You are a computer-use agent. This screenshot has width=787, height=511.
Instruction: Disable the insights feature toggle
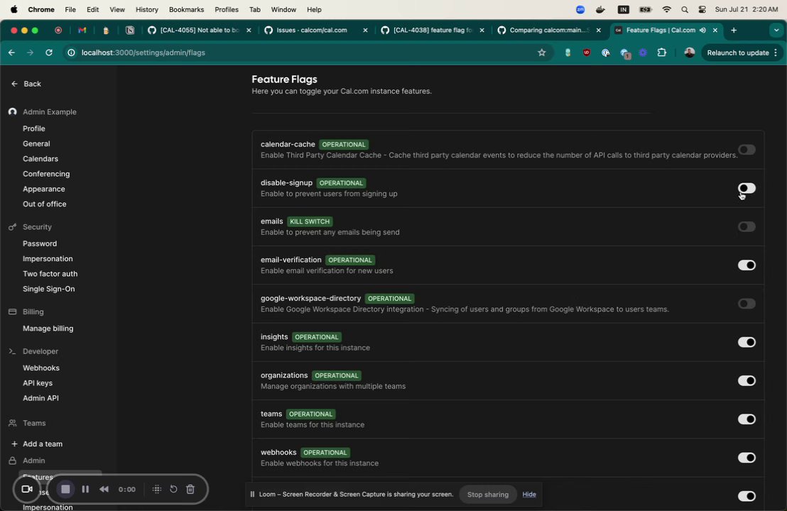(x=747, y=342)
